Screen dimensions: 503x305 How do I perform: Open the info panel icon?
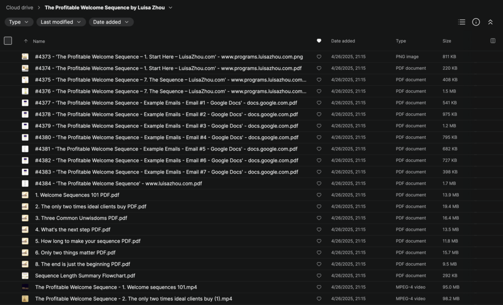[475, 22]
